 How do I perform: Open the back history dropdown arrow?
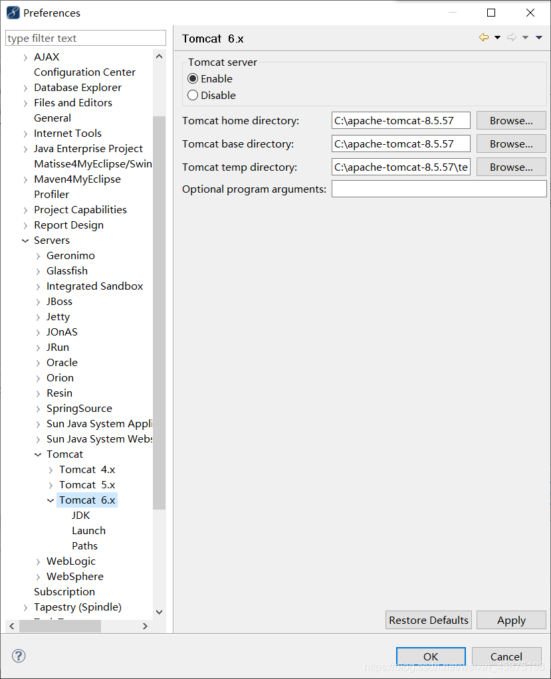click(498, 38)
